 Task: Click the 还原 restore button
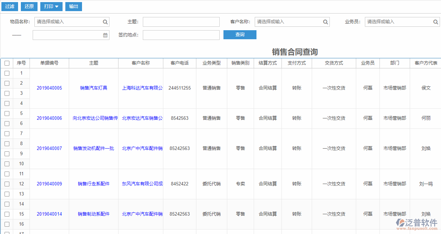pyautogui.click(x=29, y=6)
